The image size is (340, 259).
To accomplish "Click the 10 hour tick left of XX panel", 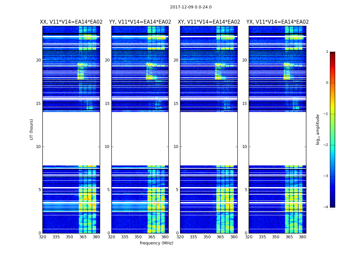I will [38, 147].
